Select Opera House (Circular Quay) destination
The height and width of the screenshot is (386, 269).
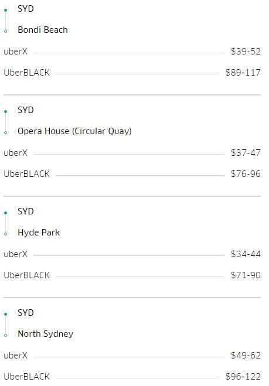coord(74,131)
